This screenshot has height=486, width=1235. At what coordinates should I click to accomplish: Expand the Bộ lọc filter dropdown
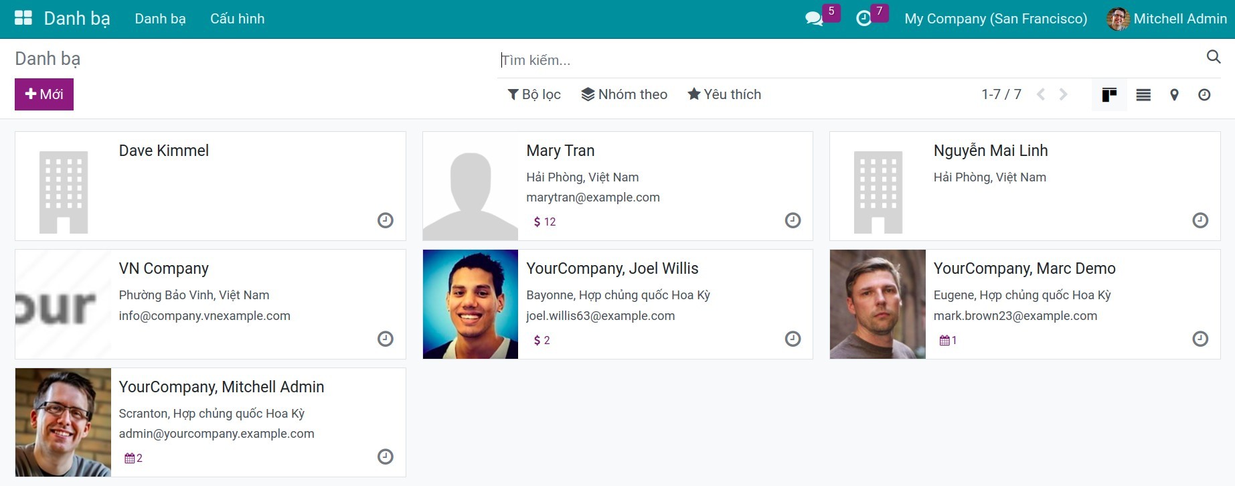click(534, 94)
